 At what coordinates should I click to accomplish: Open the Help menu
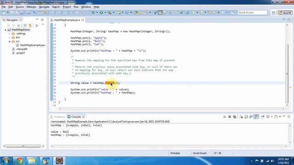(x=96, y=7)
